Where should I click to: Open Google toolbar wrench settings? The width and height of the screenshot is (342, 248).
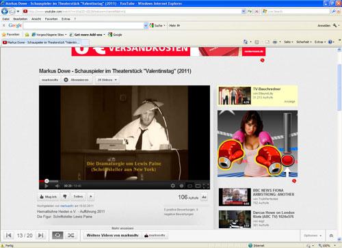pos(336,25)
